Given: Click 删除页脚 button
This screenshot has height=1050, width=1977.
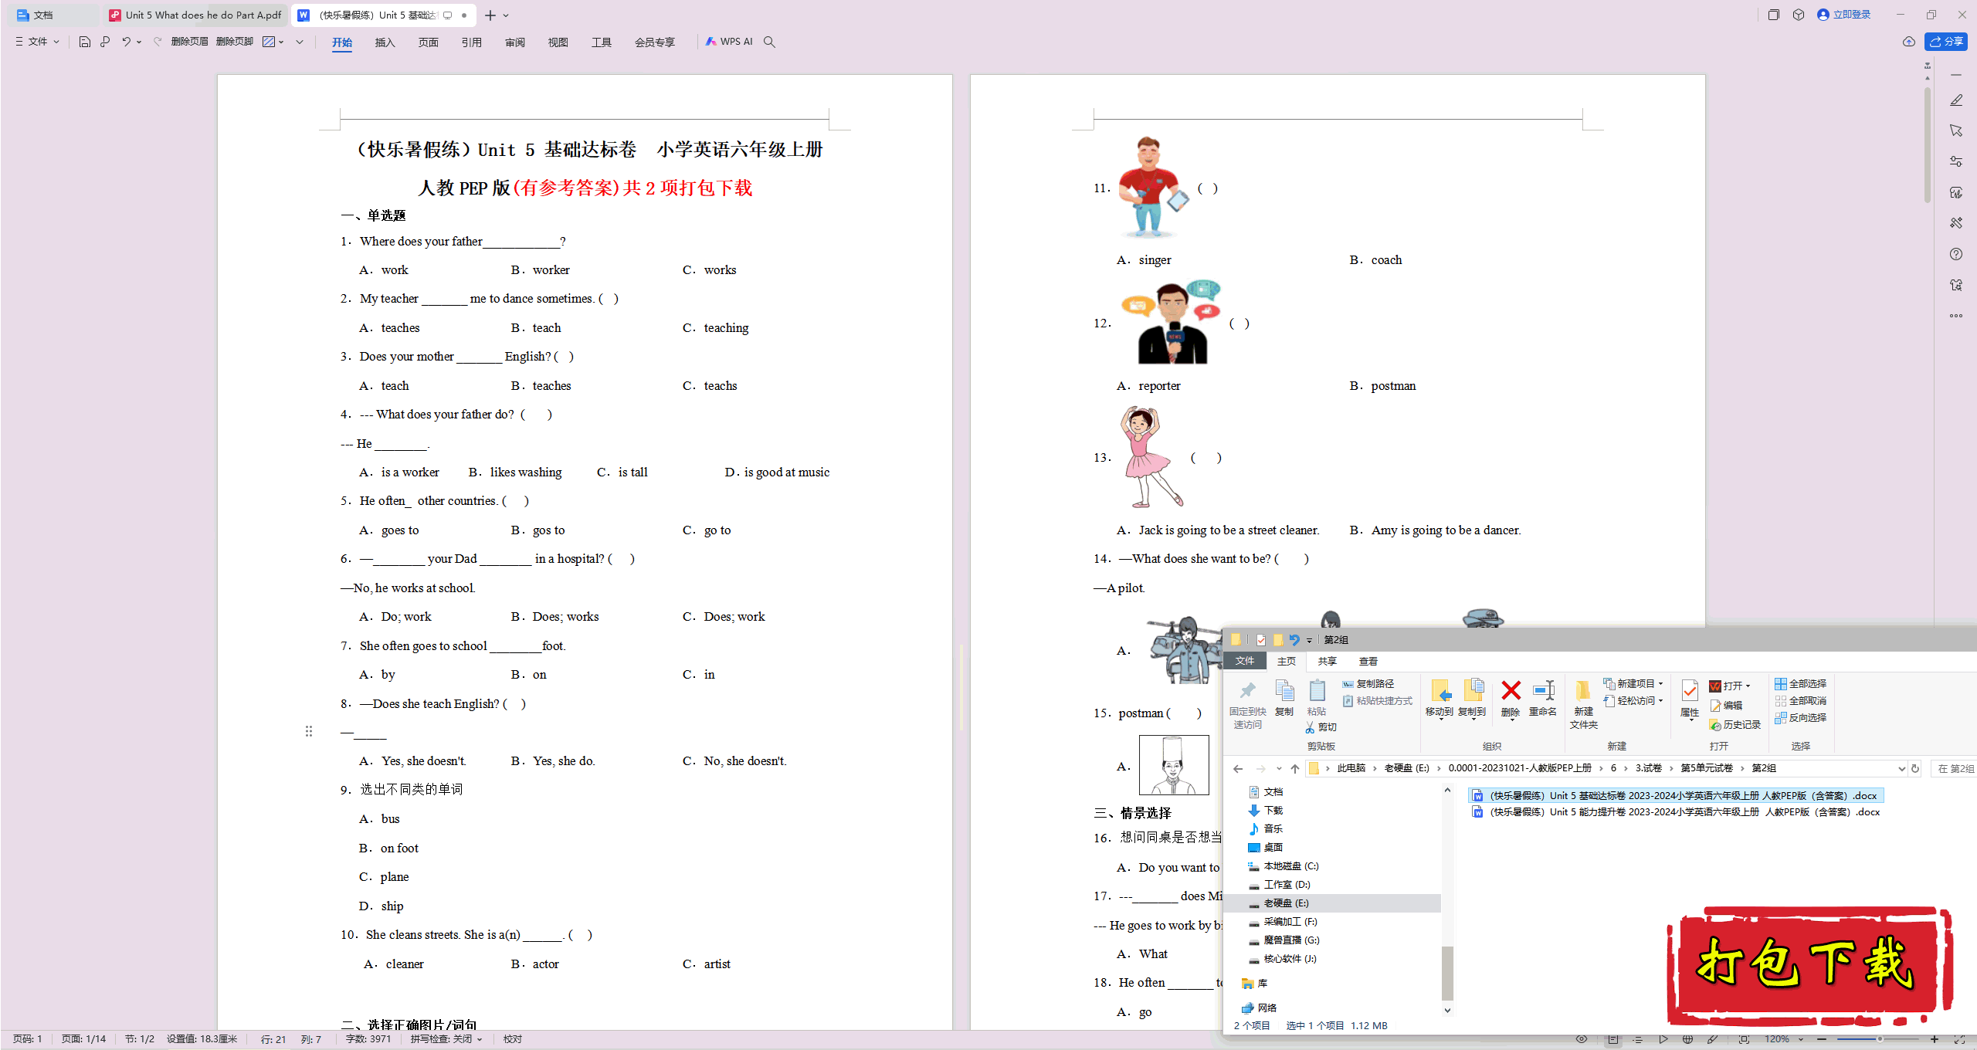Looking at the screenshot, I should [x=235, y=42].
